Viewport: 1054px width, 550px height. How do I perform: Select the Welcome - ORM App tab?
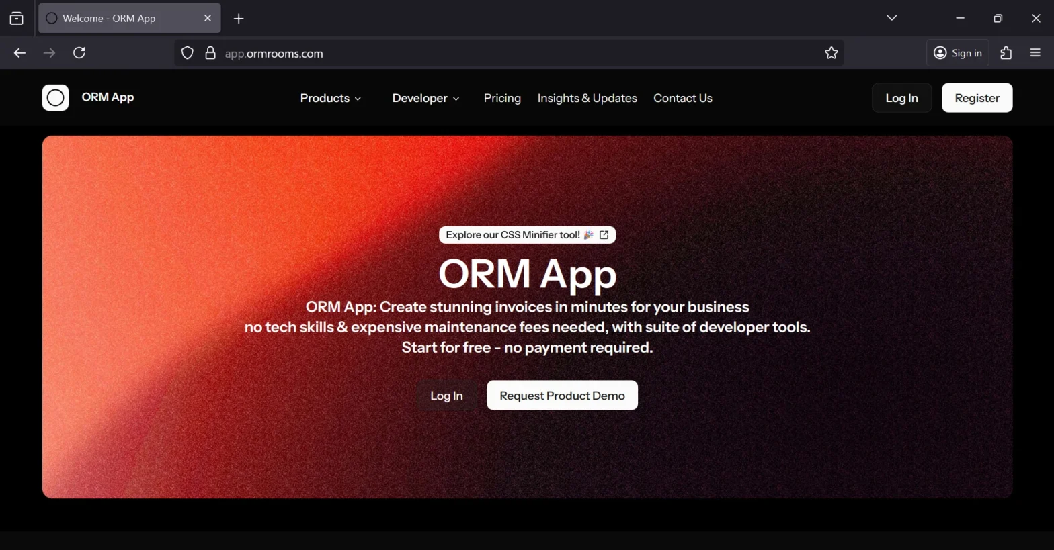(x=121, y=19)
